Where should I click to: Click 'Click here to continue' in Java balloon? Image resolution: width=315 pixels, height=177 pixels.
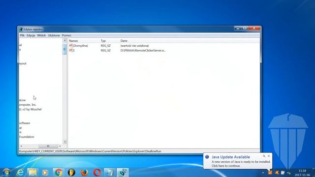pyautogui.click(x=226, y=166)
